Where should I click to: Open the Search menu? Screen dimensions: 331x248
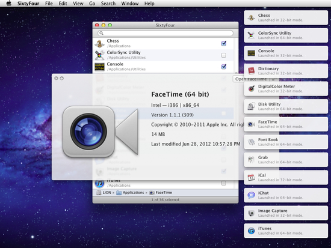[108, 4]
